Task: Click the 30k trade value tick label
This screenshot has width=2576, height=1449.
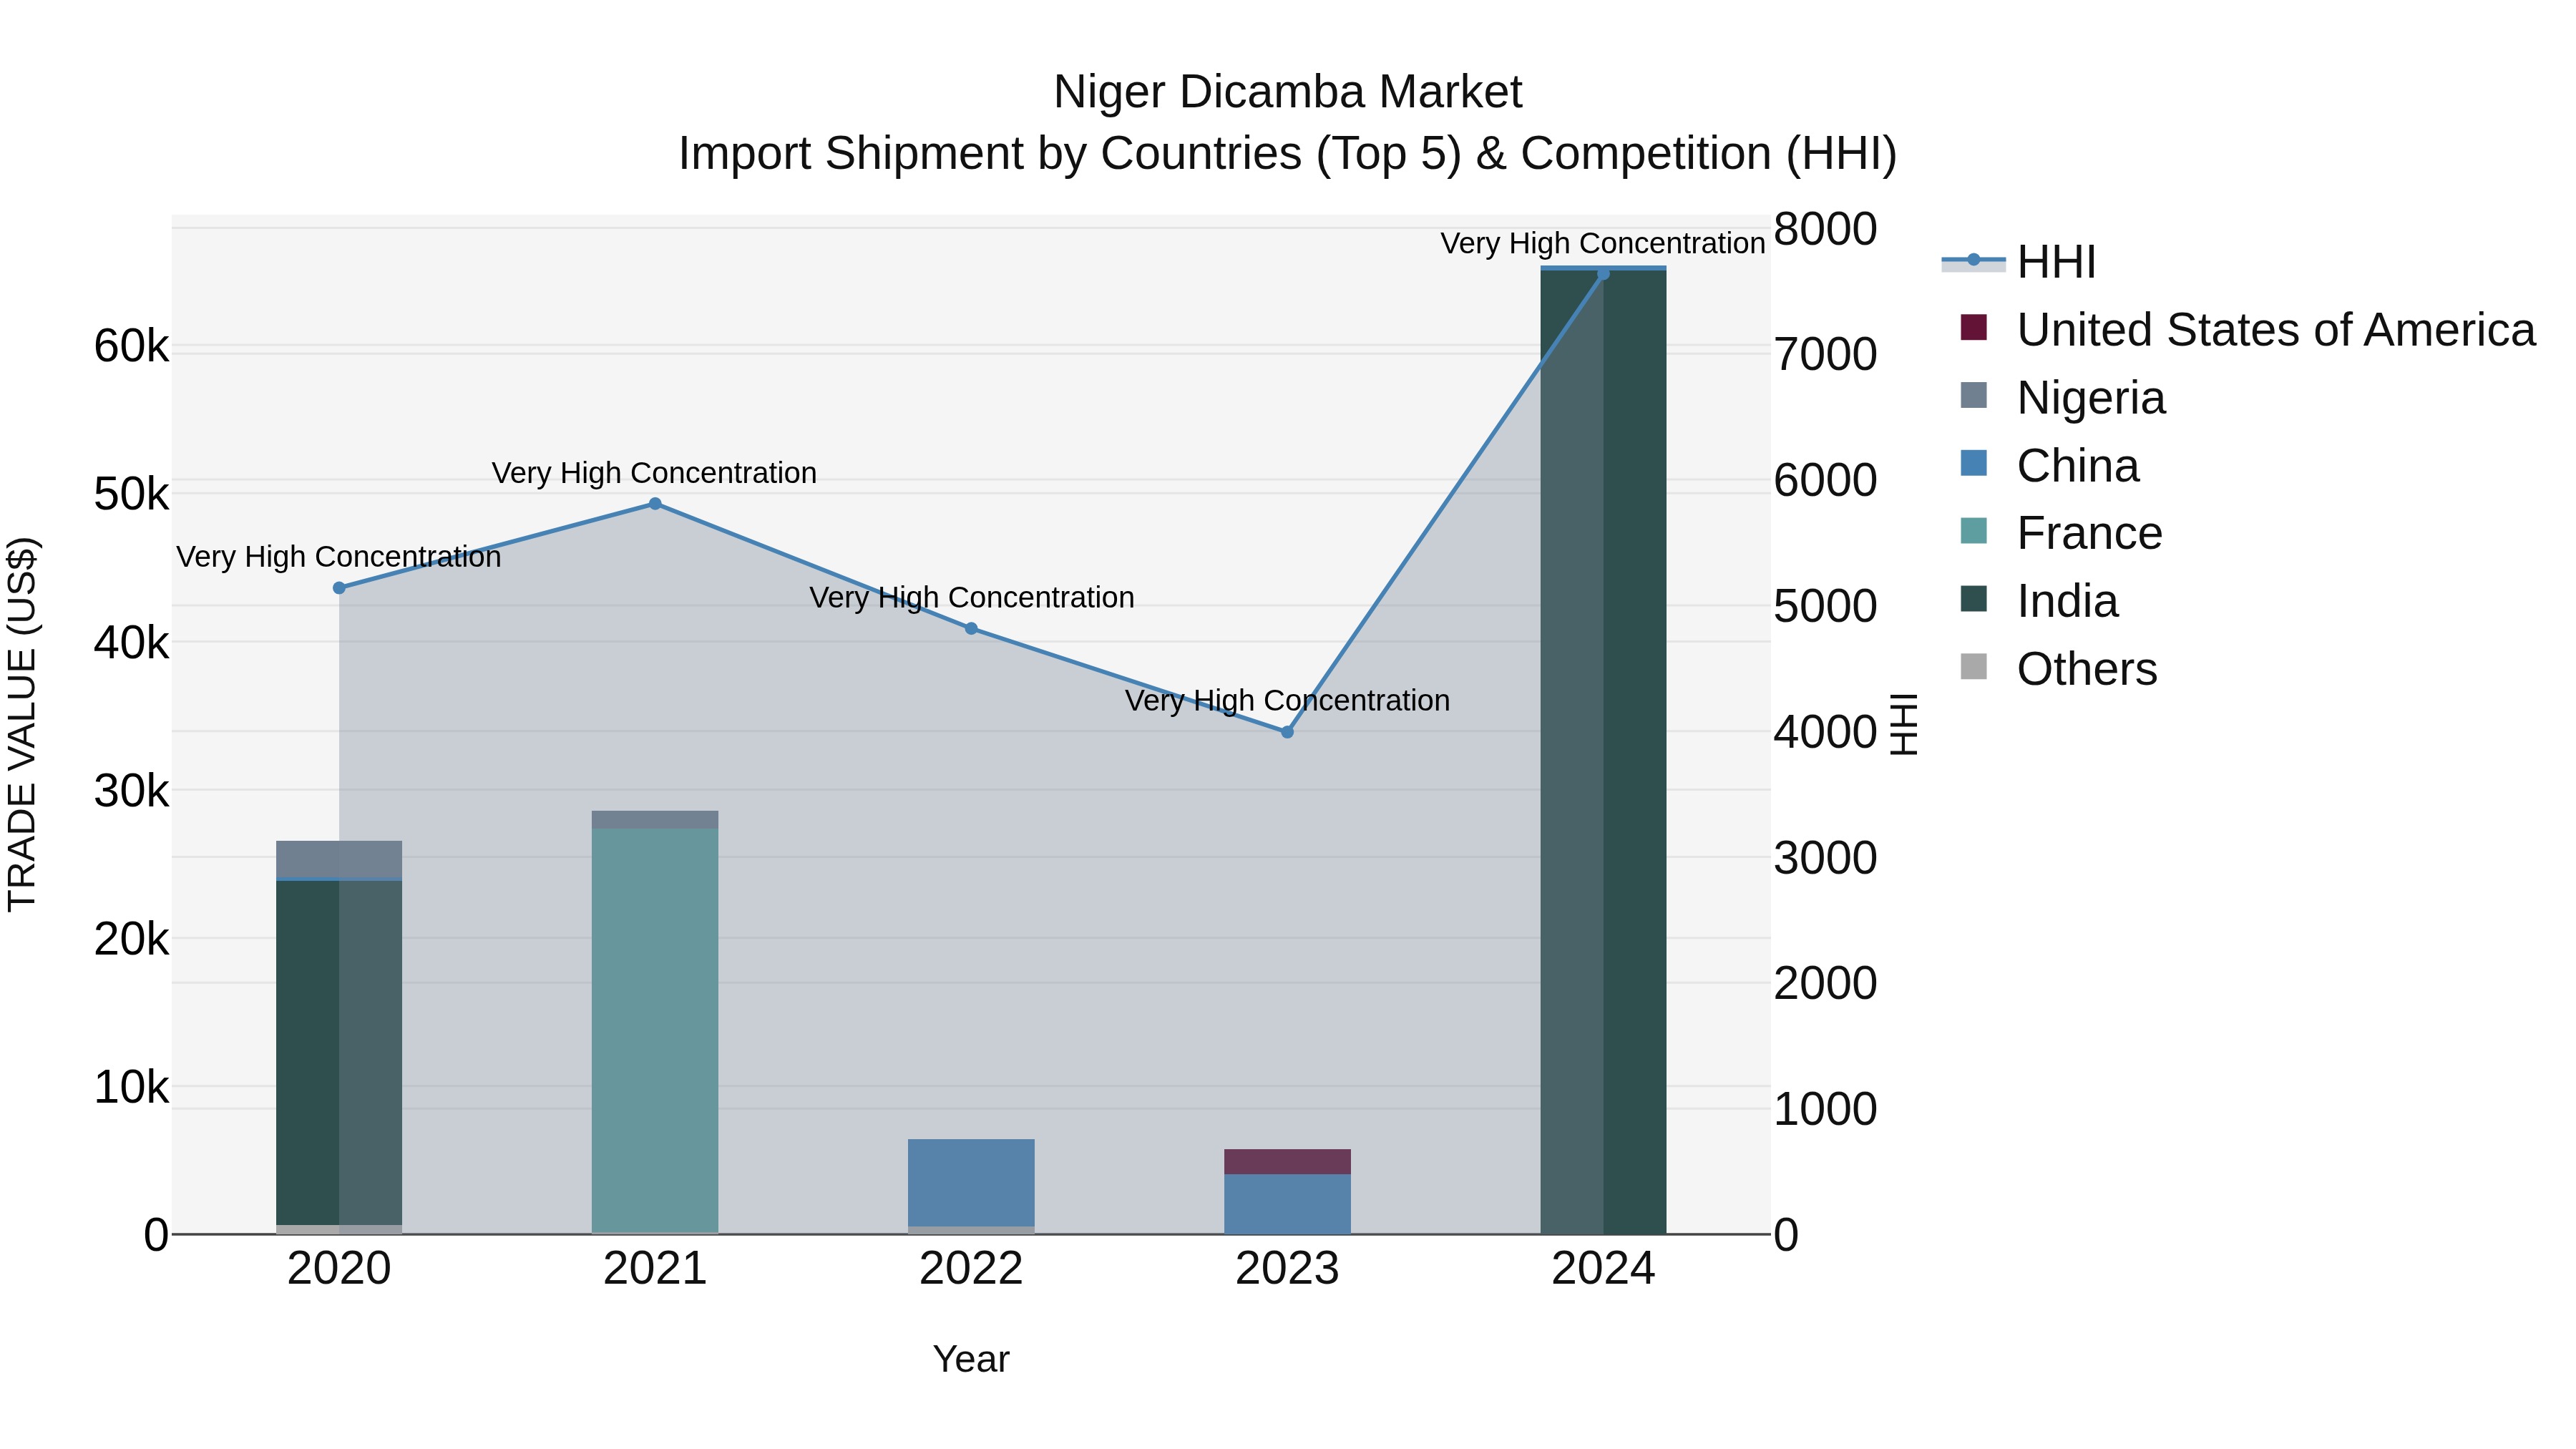Action: click(131, 791)
